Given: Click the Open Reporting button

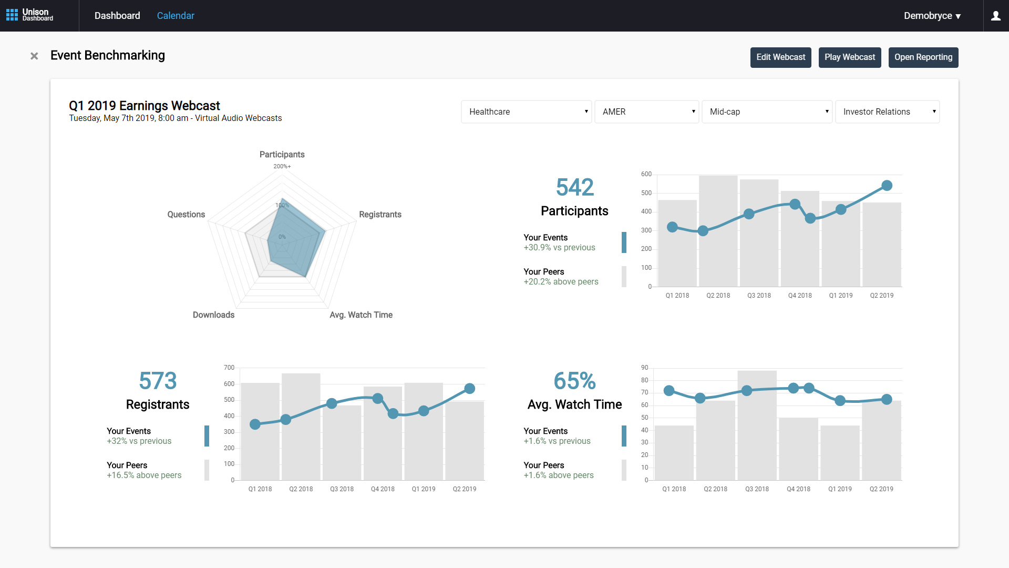Looking at the screenshot, I should (x=923, y=57).
